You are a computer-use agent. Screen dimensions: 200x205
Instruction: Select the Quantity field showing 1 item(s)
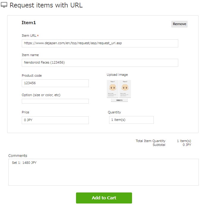click(131, 120)
